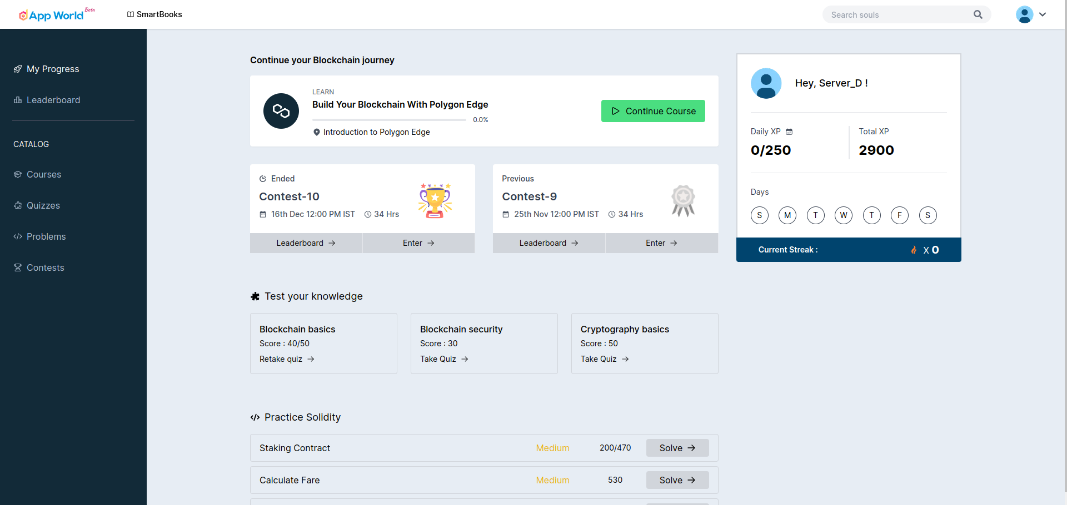Click the App World logo

coord(52,15)
